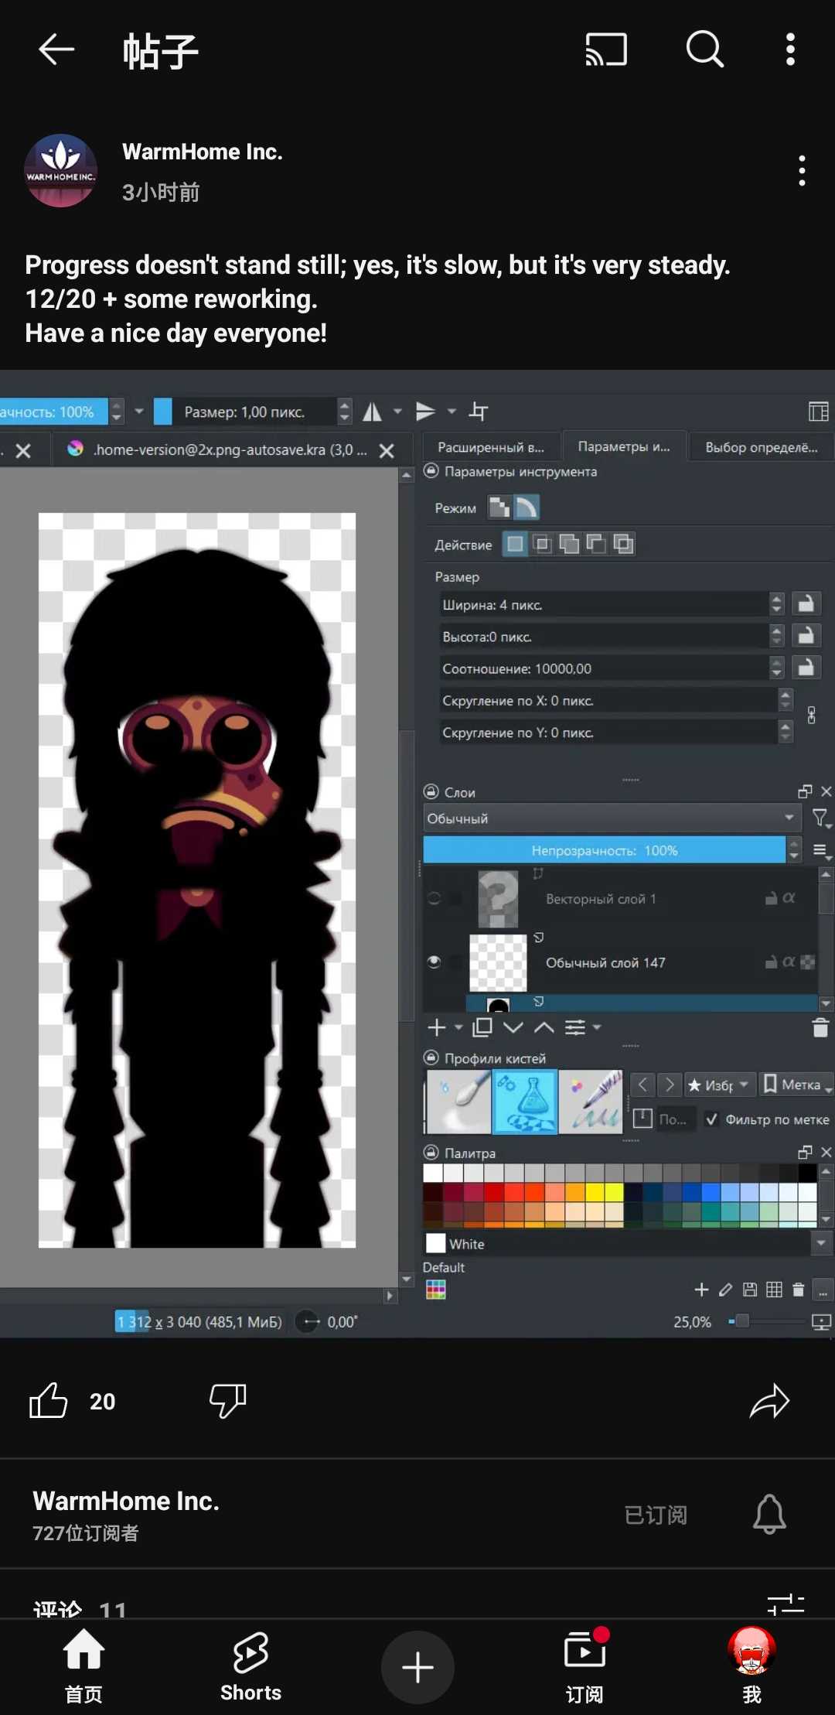835x1715 pixels.
Task: Open the horizontal mirror options arrow
Action: [x=397, y=412]
